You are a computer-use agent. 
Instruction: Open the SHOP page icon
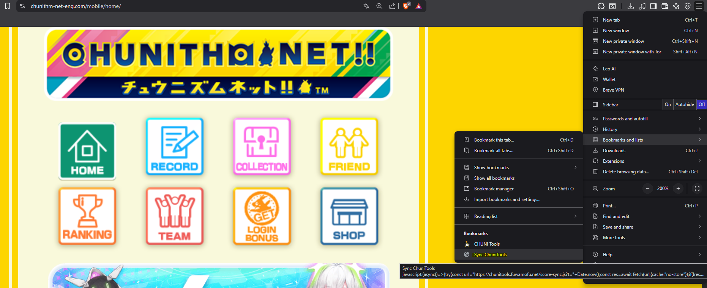coord(349,216)
